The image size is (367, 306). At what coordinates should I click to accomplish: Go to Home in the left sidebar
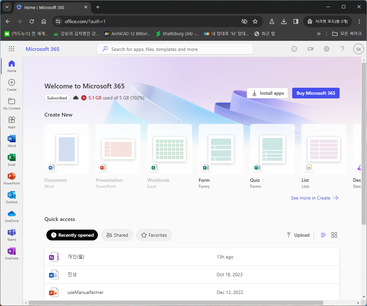(x=11, y=66)
